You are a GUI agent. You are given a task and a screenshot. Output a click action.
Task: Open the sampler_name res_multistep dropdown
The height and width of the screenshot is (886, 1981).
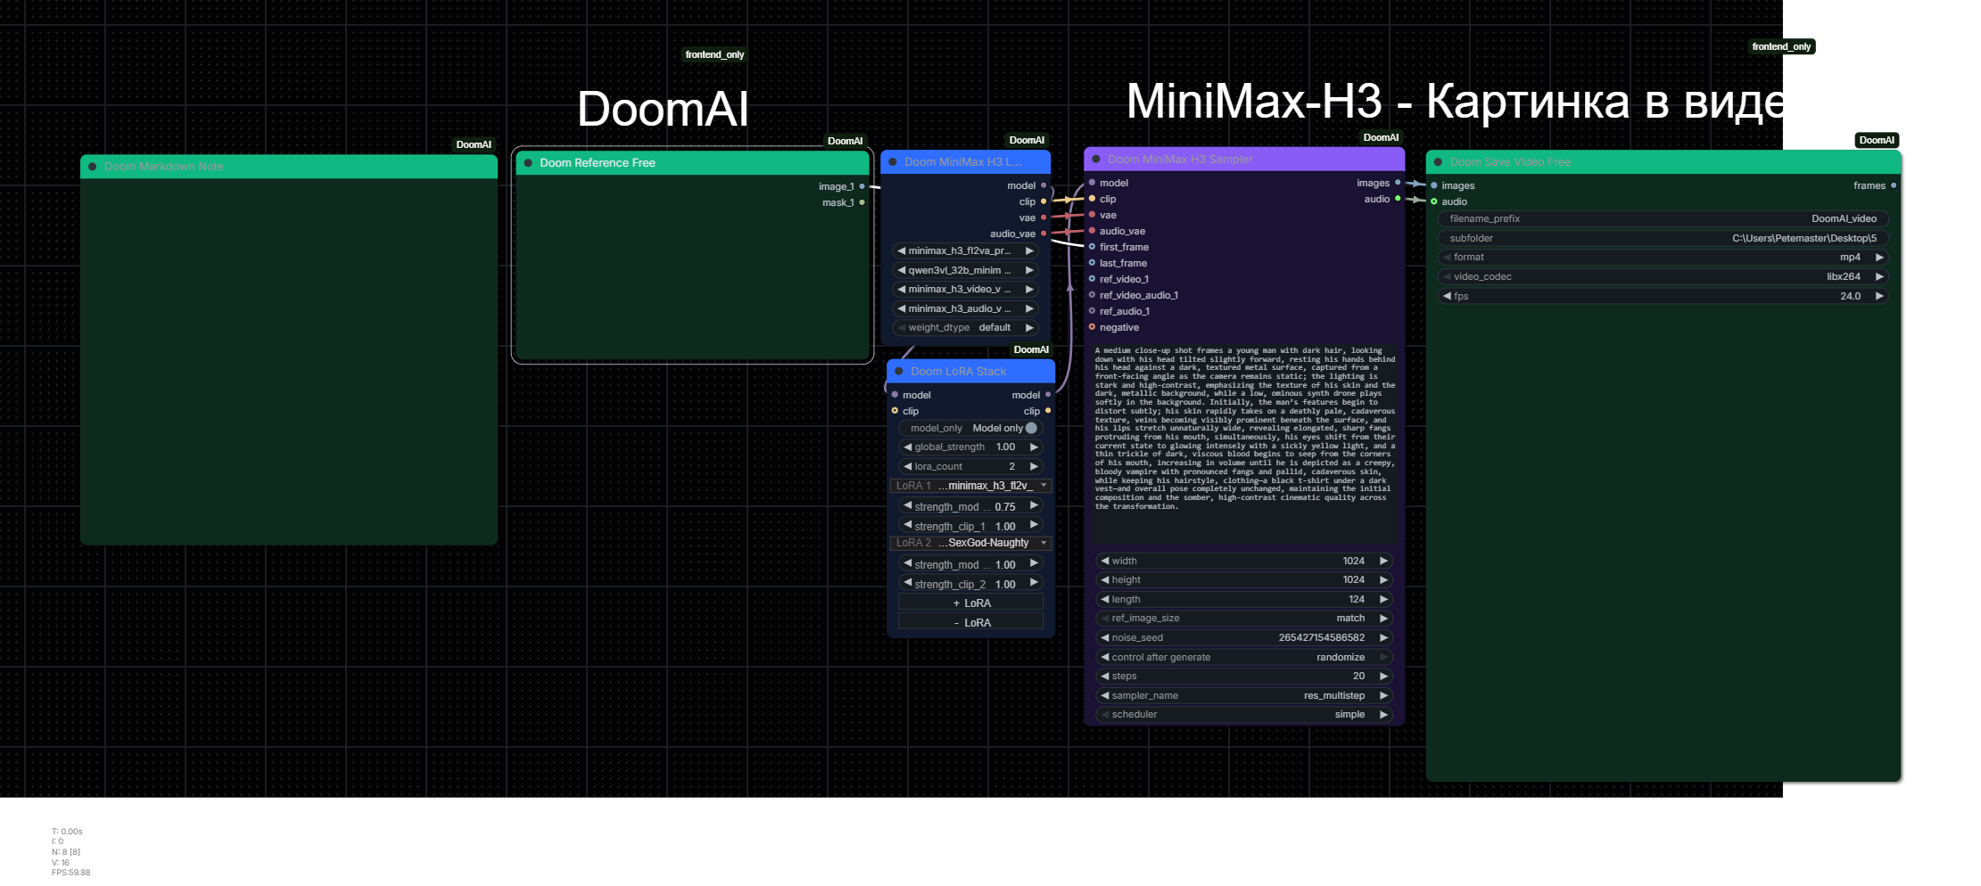click(1244, 695)
